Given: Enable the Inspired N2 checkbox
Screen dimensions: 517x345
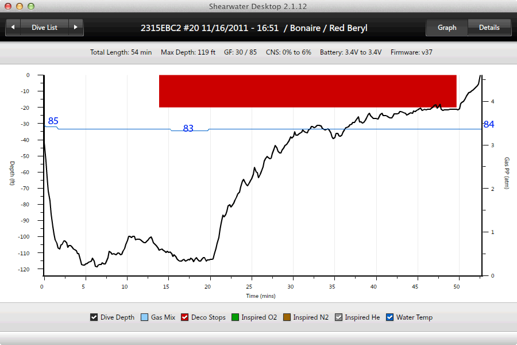Looking at the screenshot, I should click(287, 317).
